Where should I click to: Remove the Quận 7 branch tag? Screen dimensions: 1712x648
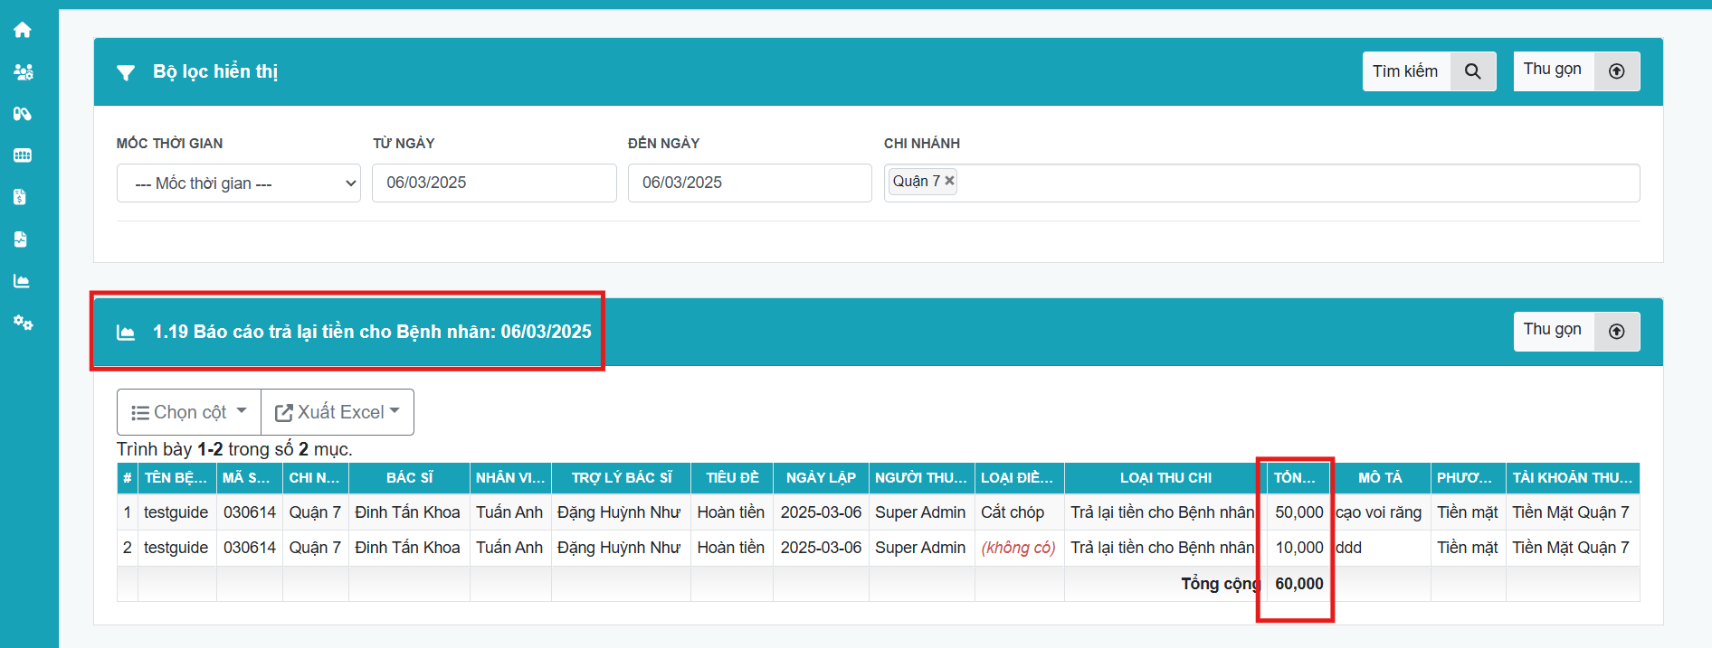949,181
